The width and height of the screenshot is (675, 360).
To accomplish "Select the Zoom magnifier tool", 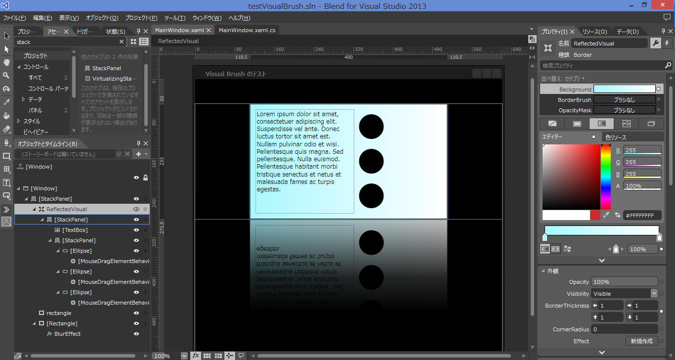I will pos(6,76).
